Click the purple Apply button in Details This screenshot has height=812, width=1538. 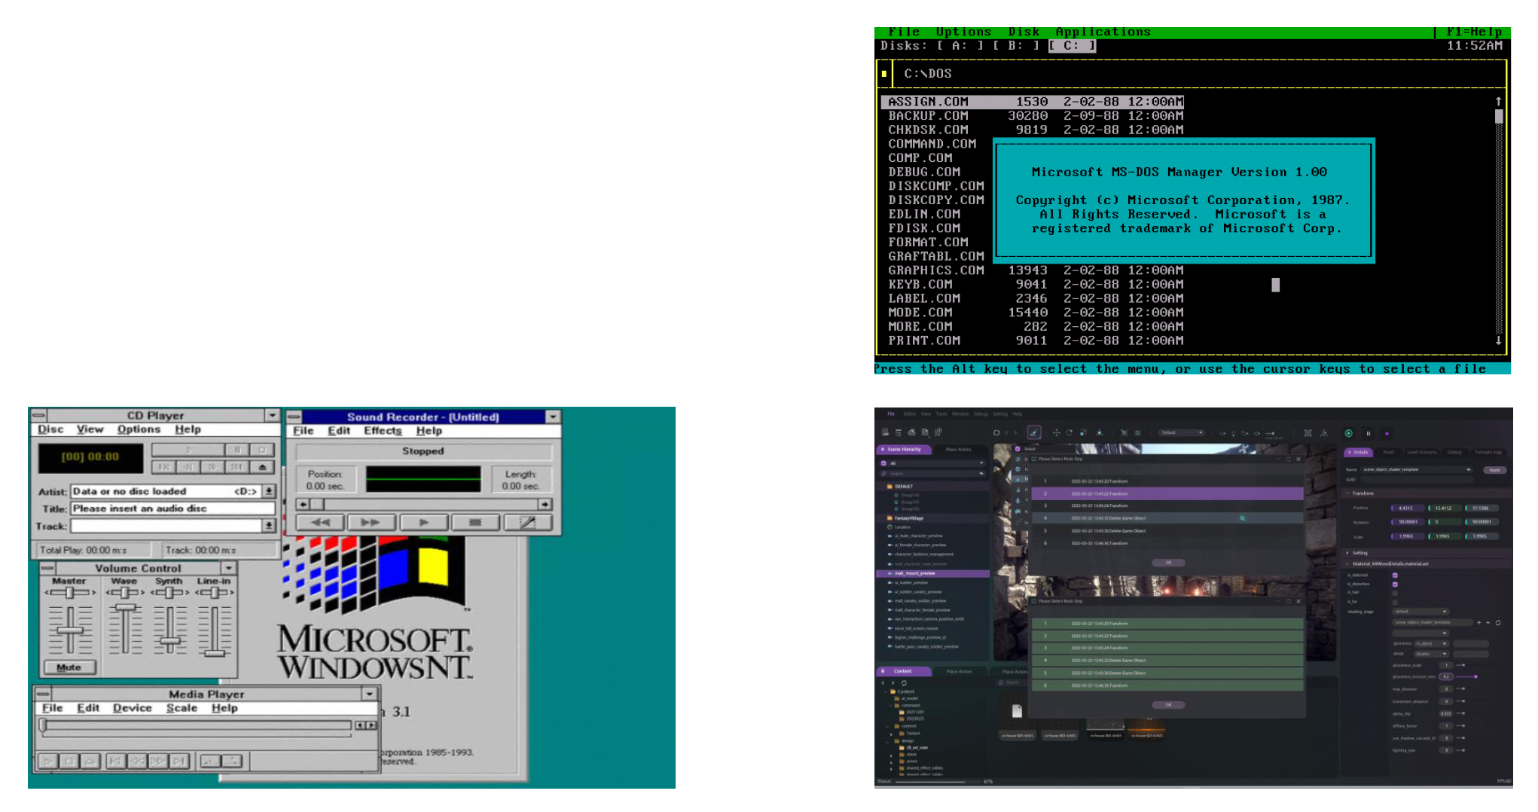1494,469
